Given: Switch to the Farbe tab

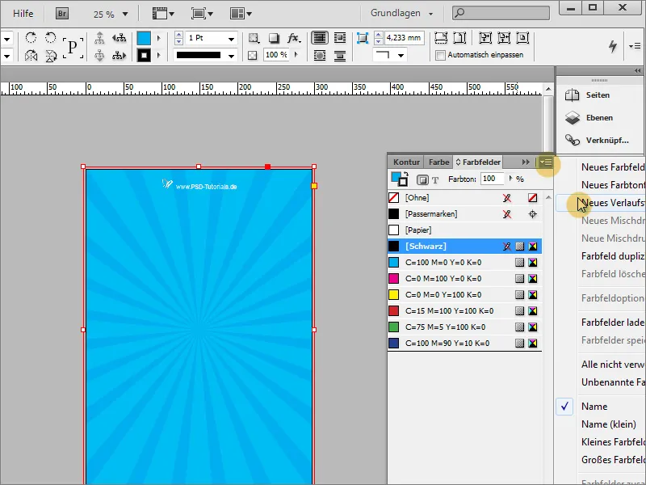Looking at the screenshot, I should (438, 162).
